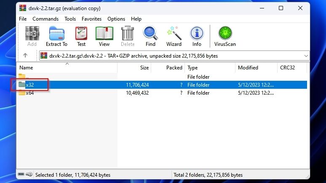326x183 pixels.
Task: Click the drive icon in status bar
Action: pyautogui.click(x=21, y=174)
